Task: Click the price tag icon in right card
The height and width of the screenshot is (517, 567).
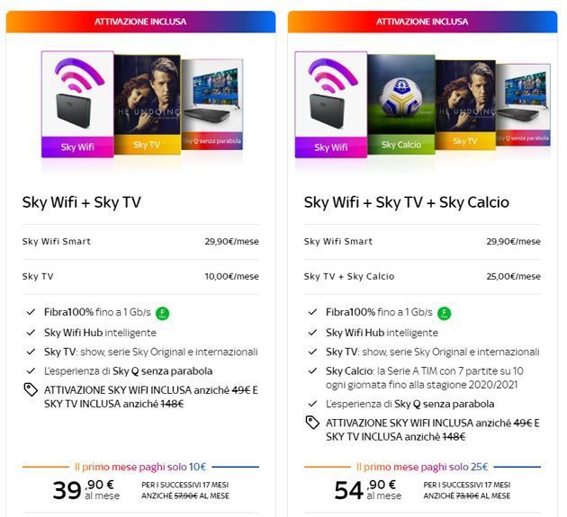Action: coord(311,422)
